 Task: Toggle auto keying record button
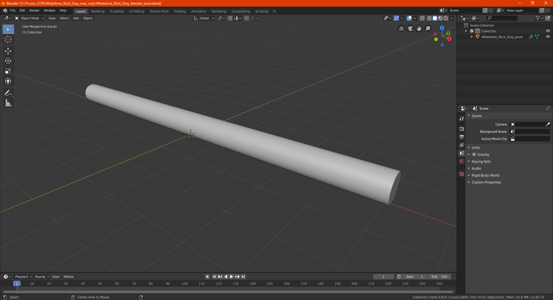click(x=207, y=277)
